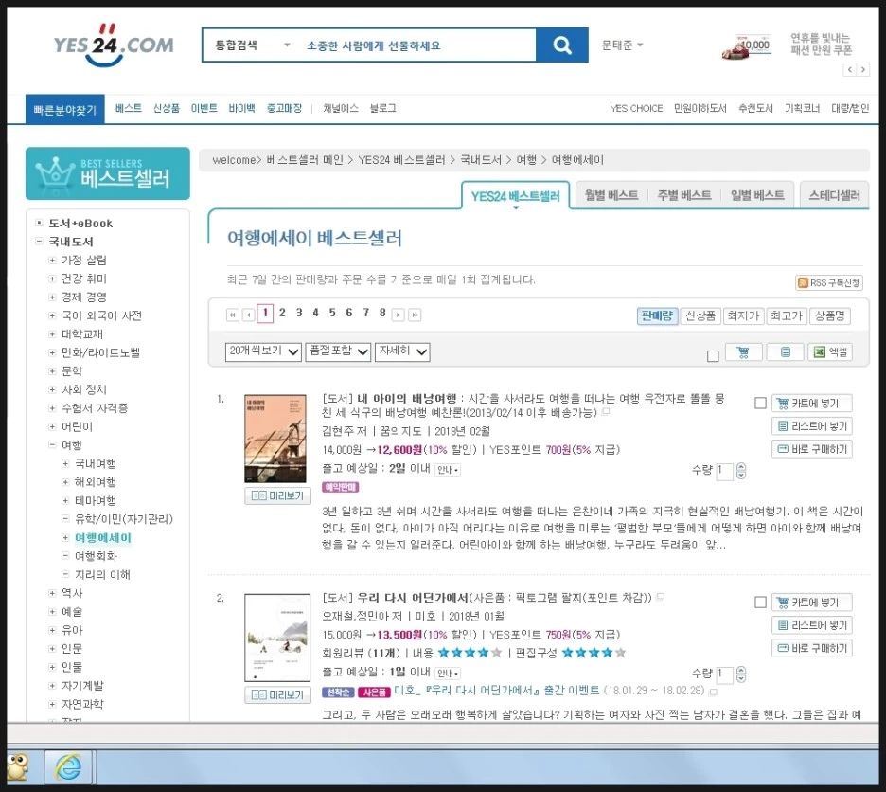Image resolution: width=886 pixels, height=792 pixels.
Task: Click the 10,000 coupon banner image
Action: 747,46
